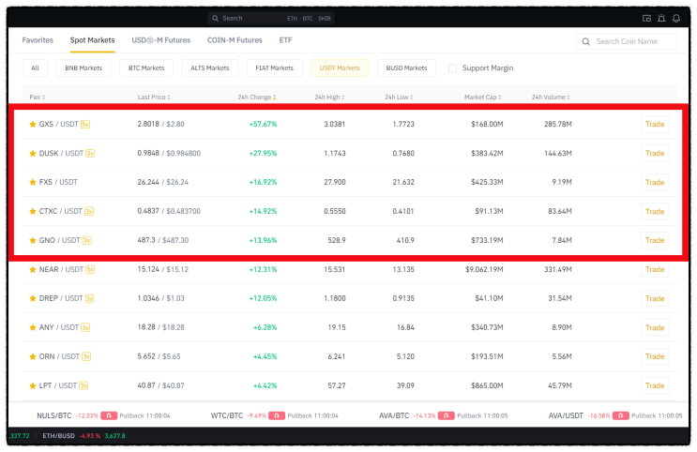The width and height of the screenshot is (697, 452).
Task: Click the Trade button for ORN / USDT
Action: click(655, 356)
